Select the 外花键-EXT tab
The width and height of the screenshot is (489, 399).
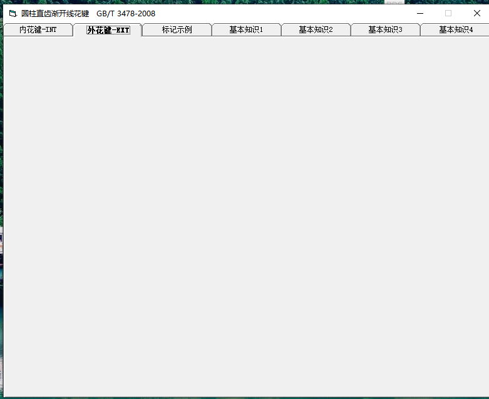[x=108, y=30]
